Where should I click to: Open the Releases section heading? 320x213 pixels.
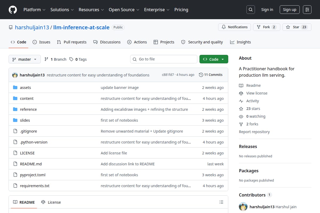(x=248, y=146)
